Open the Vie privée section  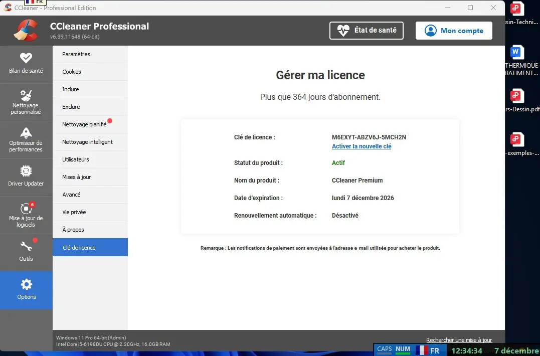[x=90, y=212]
